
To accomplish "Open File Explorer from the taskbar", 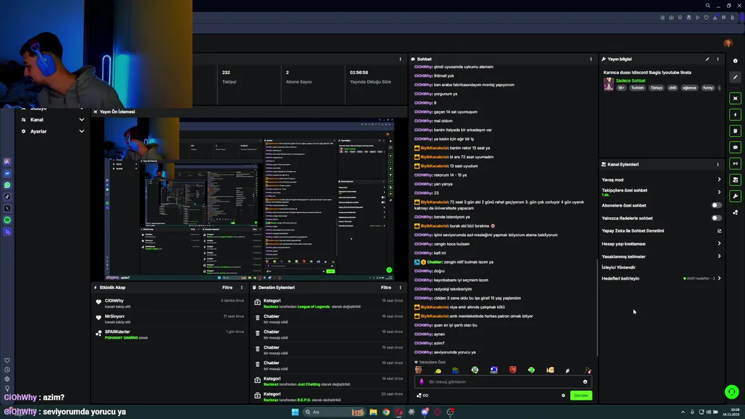I will tap(372, 412).
